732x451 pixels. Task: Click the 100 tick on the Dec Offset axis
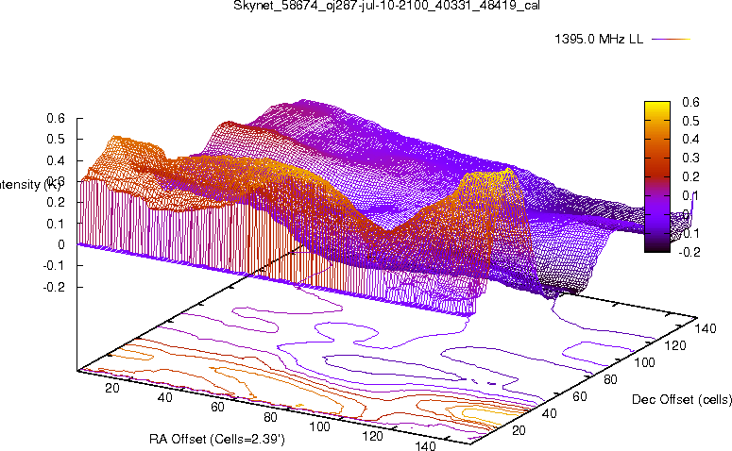[644, 362]
